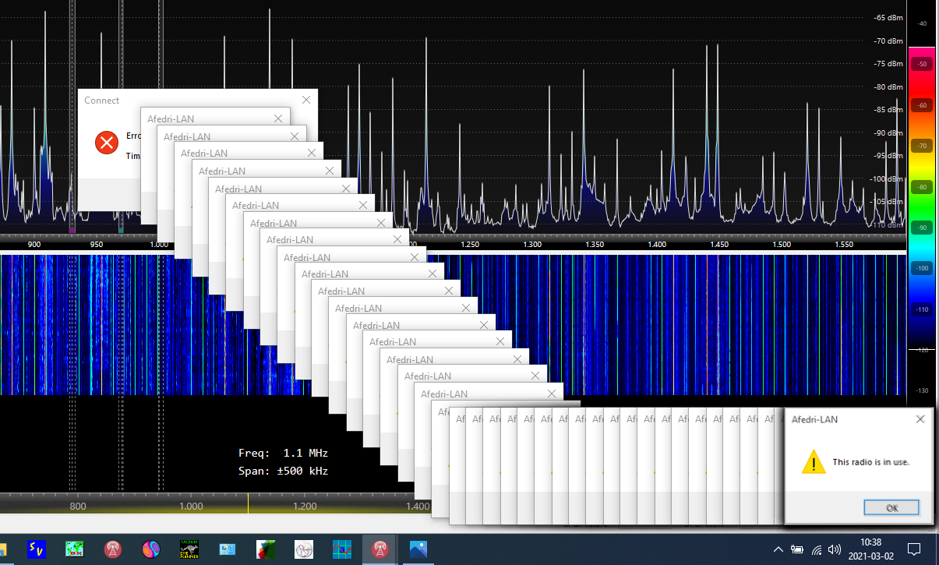Open the Wi-Fi network tray icon
This screenshot has height=565, width=939.
816,549
